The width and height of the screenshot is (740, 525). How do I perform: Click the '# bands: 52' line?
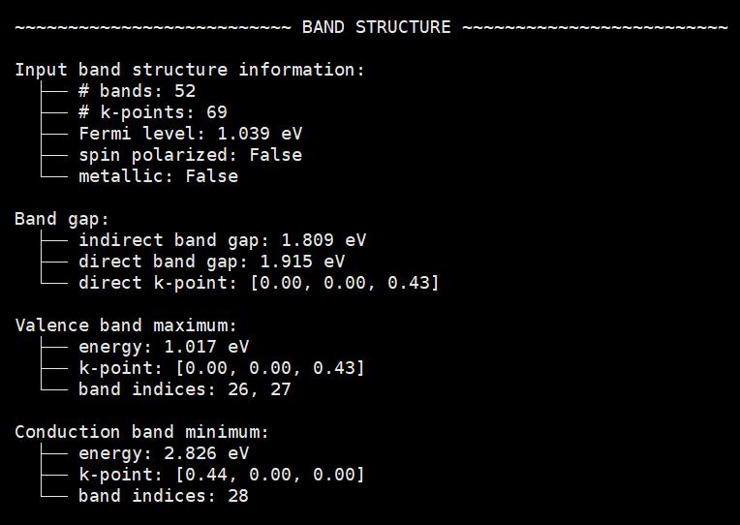(x=137, y=91)
